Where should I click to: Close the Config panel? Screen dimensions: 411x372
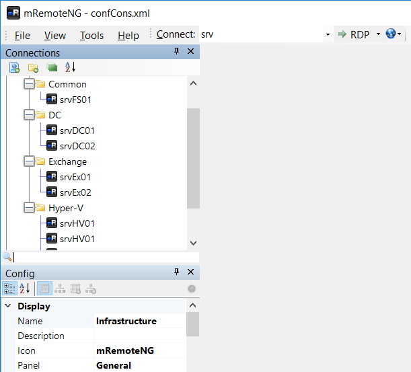click(190, 272)
